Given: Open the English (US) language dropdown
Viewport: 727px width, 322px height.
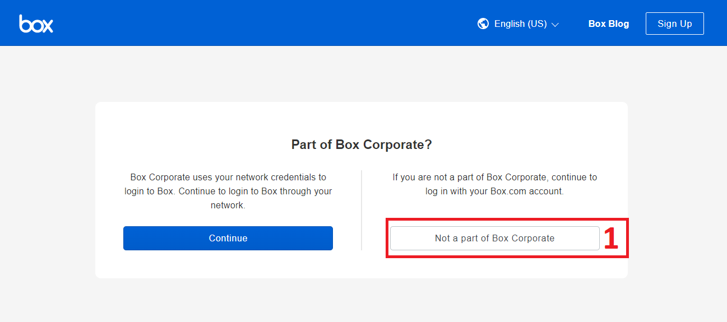Looking at the screenshot, I should click(x=520, y=24).
